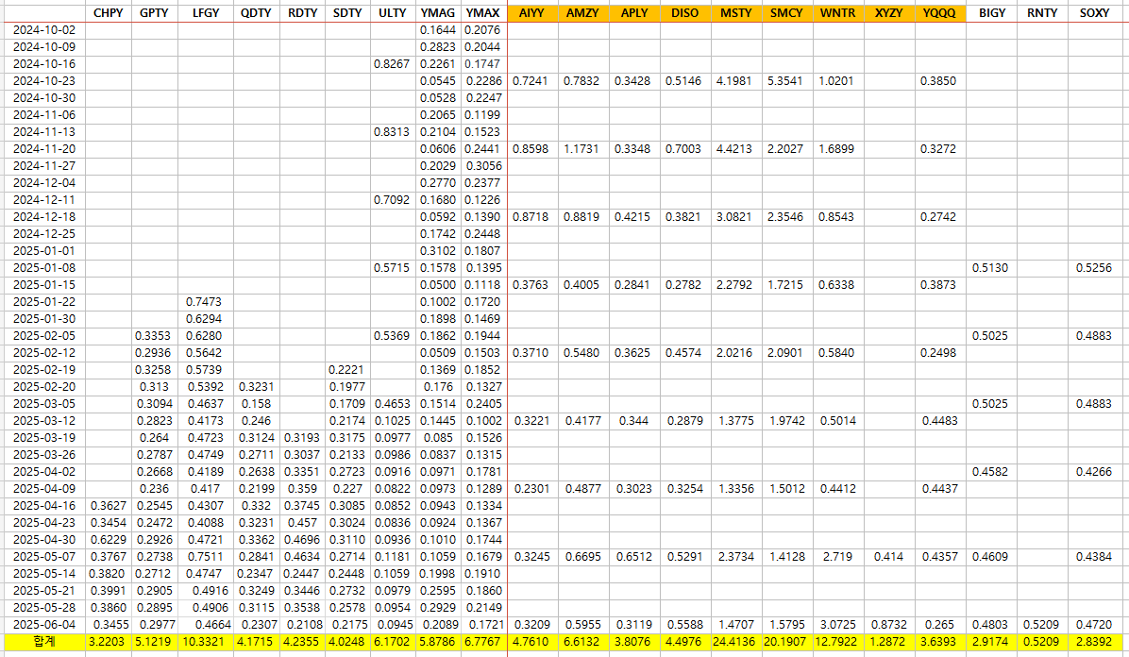
Task: Click the date cell 2024-11-20
Action: click(44, 149)
